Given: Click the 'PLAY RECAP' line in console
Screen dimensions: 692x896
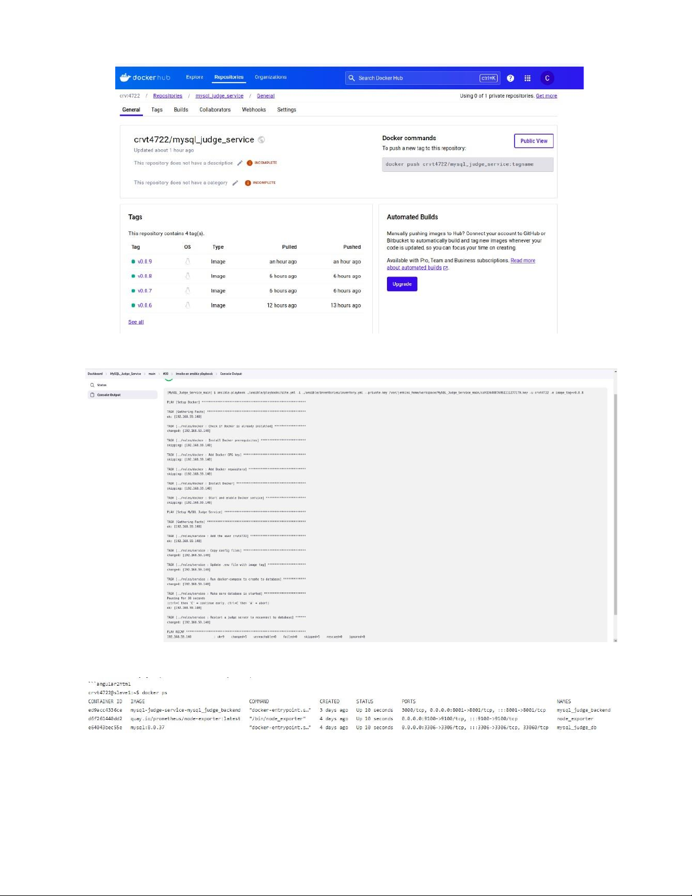Looking at the screenshot, I should pyautogui.click(x=236, y=631).
